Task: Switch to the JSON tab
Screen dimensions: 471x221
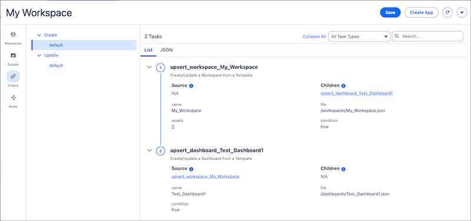Action: pyautogui.click(x=166, y=50)
